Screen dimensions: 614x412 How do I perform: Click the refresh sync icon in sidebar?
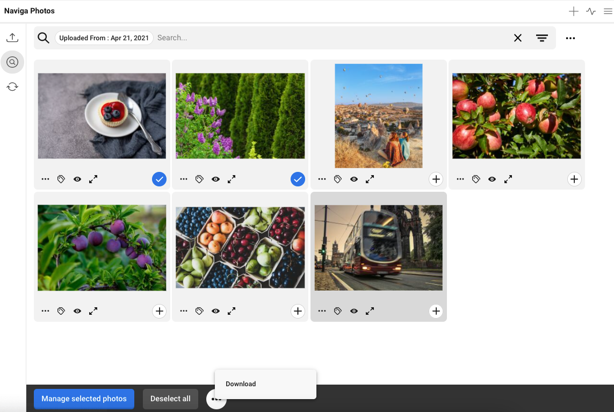[x=12, y=86]
